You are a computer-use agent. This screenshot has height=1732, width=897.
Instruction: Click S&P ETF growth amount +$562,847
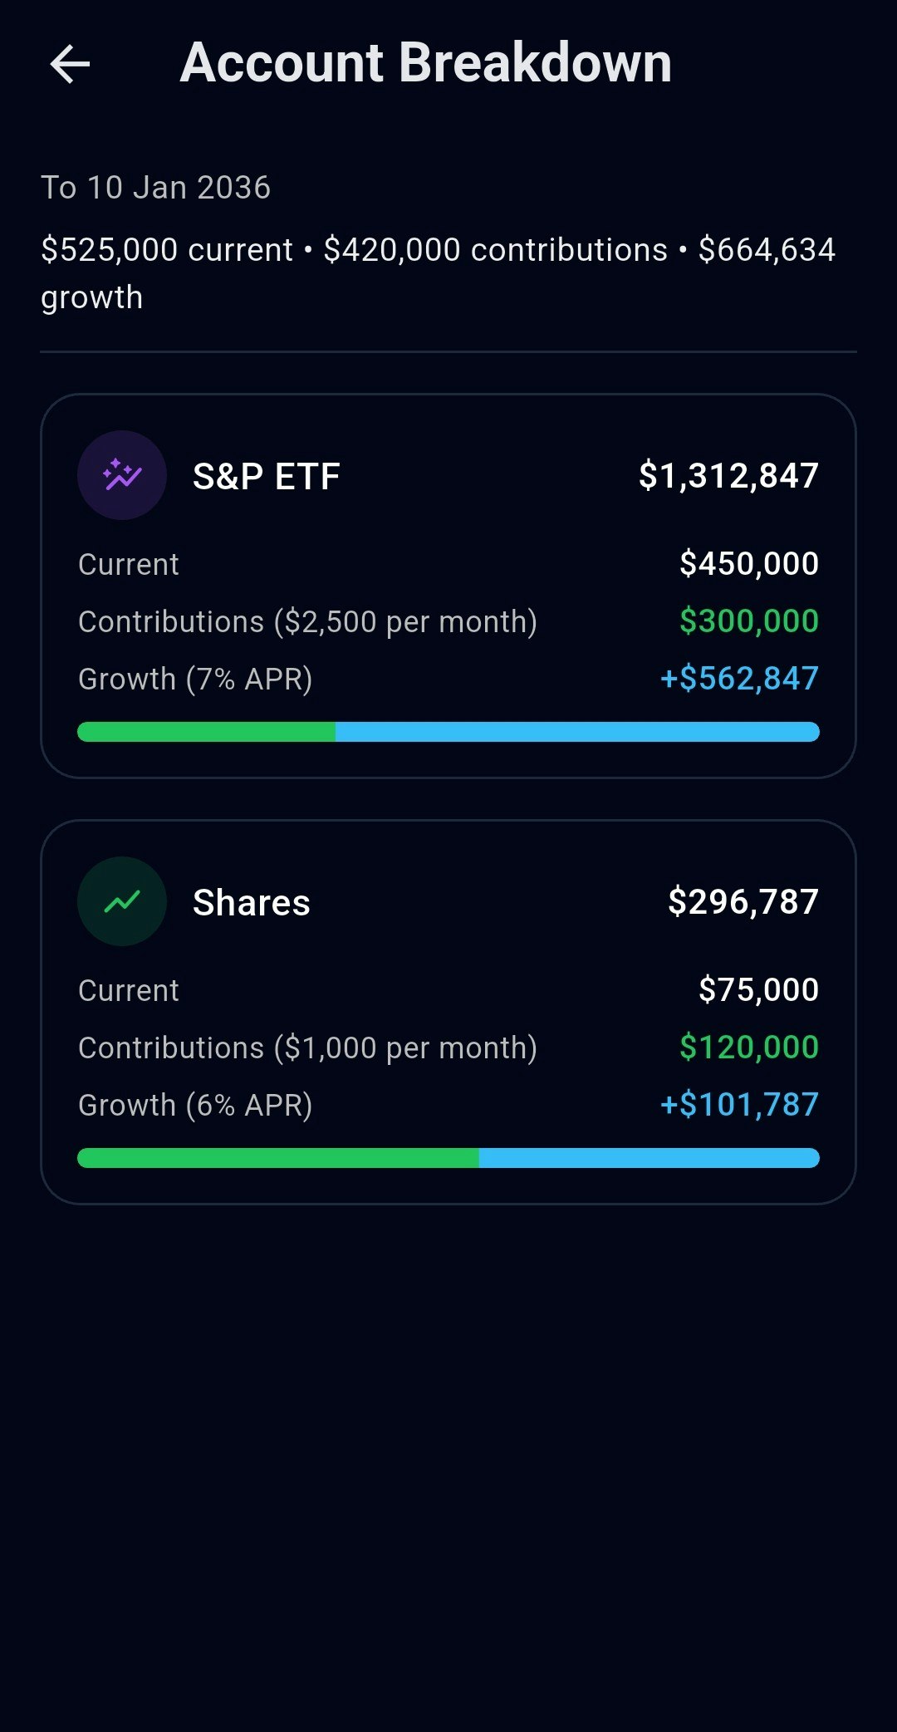point(739,679)
